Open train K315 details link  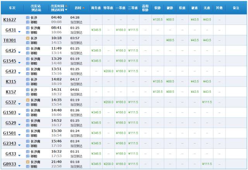[11, 82]
